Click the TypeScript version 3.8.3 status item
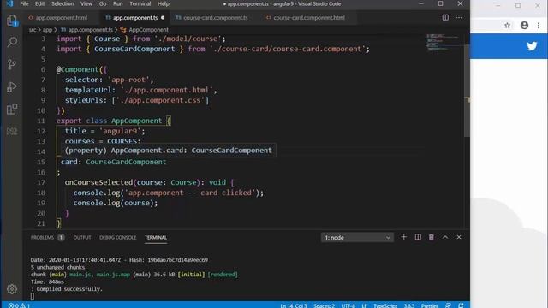The height and width of the screenshot is (308, 548). [409, 305]
